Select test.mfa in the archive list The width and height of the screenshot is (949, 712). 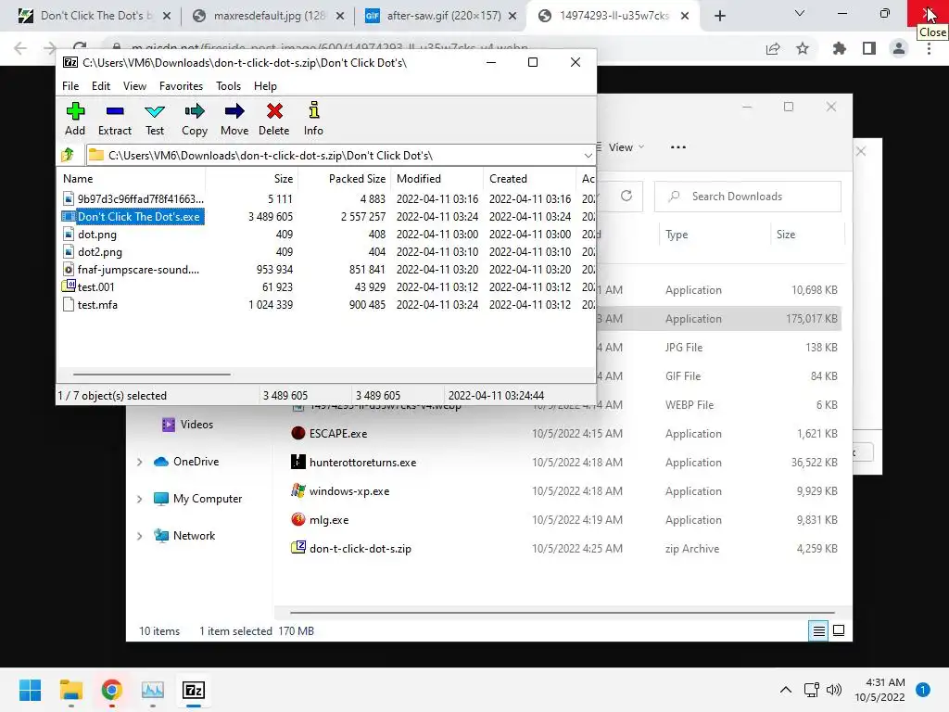(97, 304)
